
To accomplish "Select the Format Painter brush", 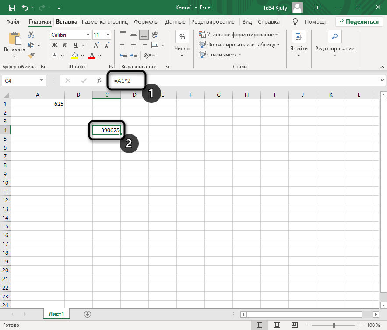I will (31, 56).
